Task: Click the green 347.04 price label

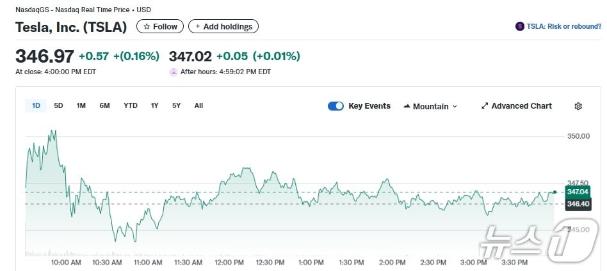Action: [x=578, y=192]
